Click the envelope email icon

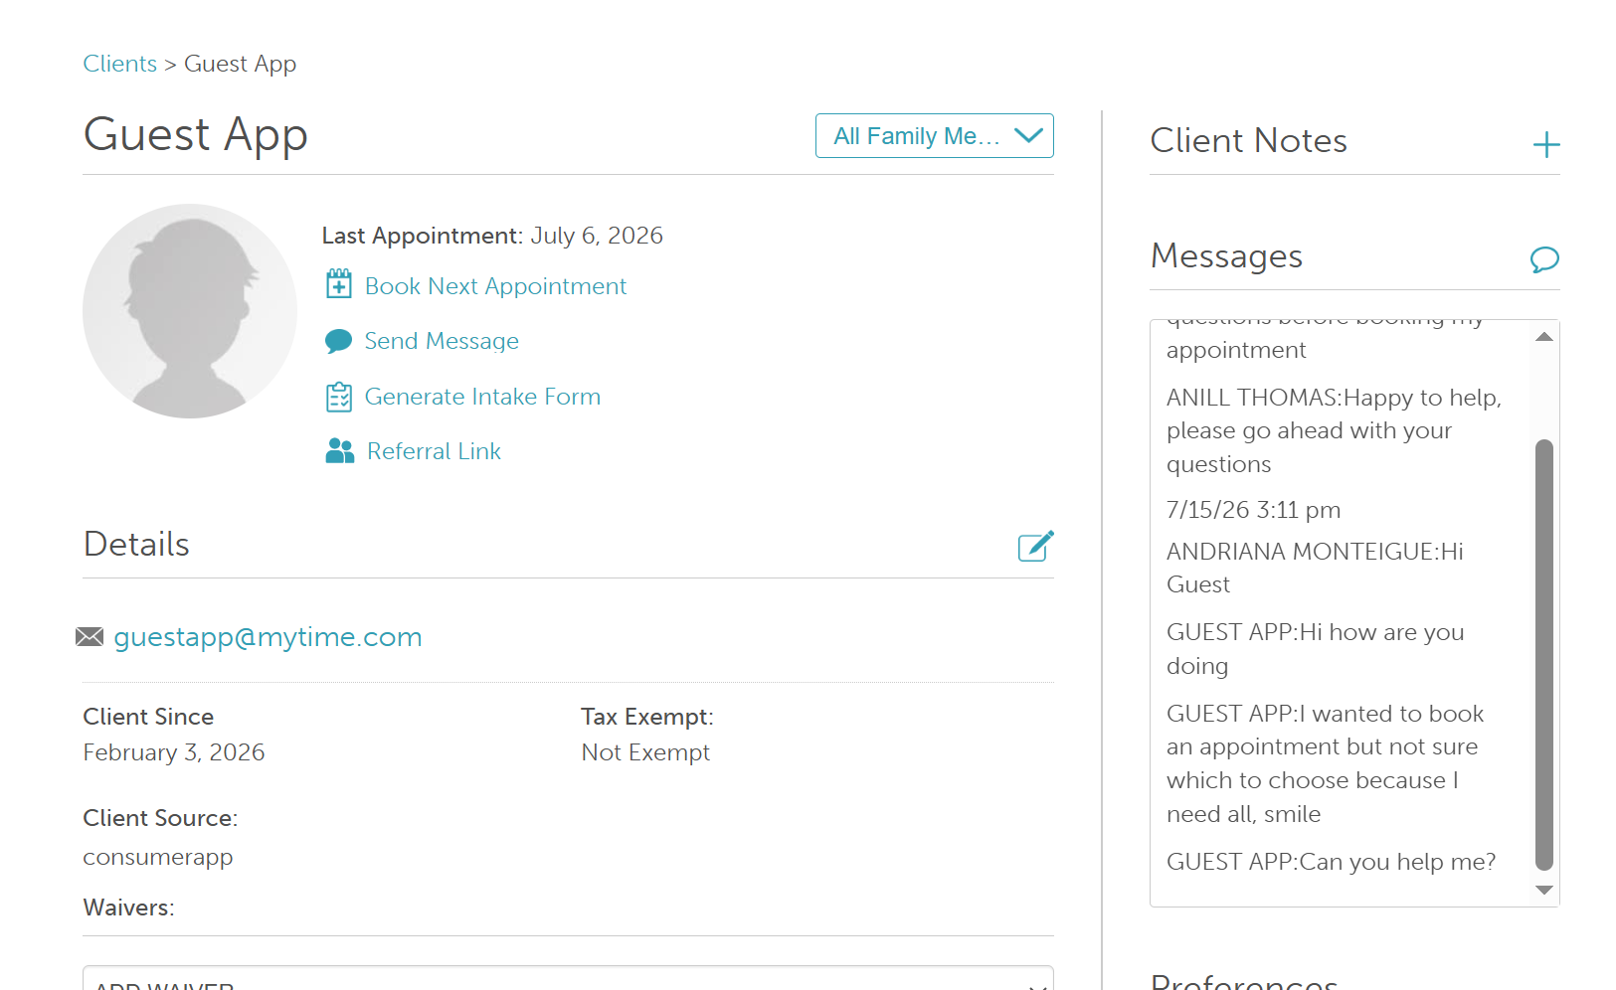coord(90,637)
